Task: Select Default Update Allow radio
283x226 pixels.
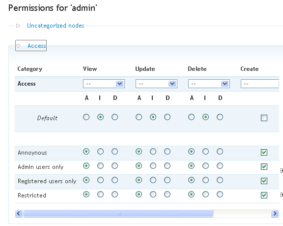Action: (139, 117)
